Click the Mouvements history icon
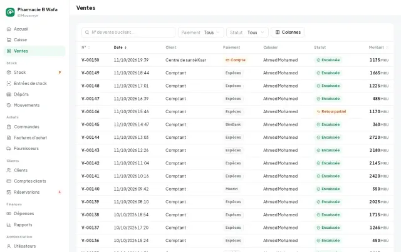401x252 pixels. click(x=9, y=105)
